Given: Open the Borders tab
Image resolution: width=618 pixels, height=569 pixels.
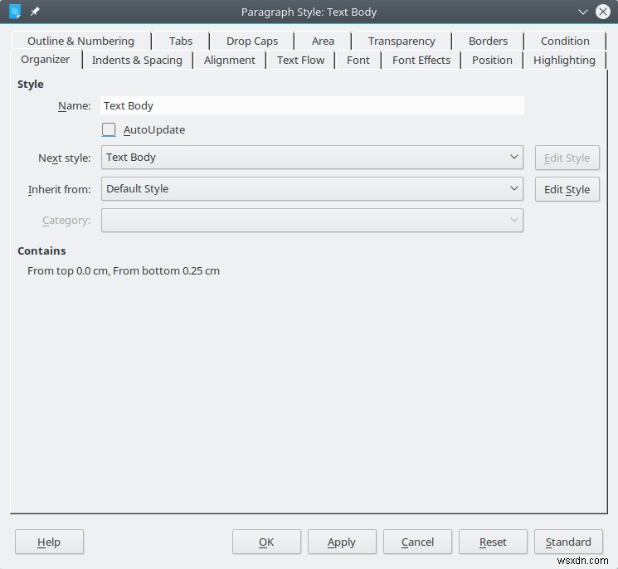Looking at the screenshot, I should pyautogui.click(x=488, y=41).
